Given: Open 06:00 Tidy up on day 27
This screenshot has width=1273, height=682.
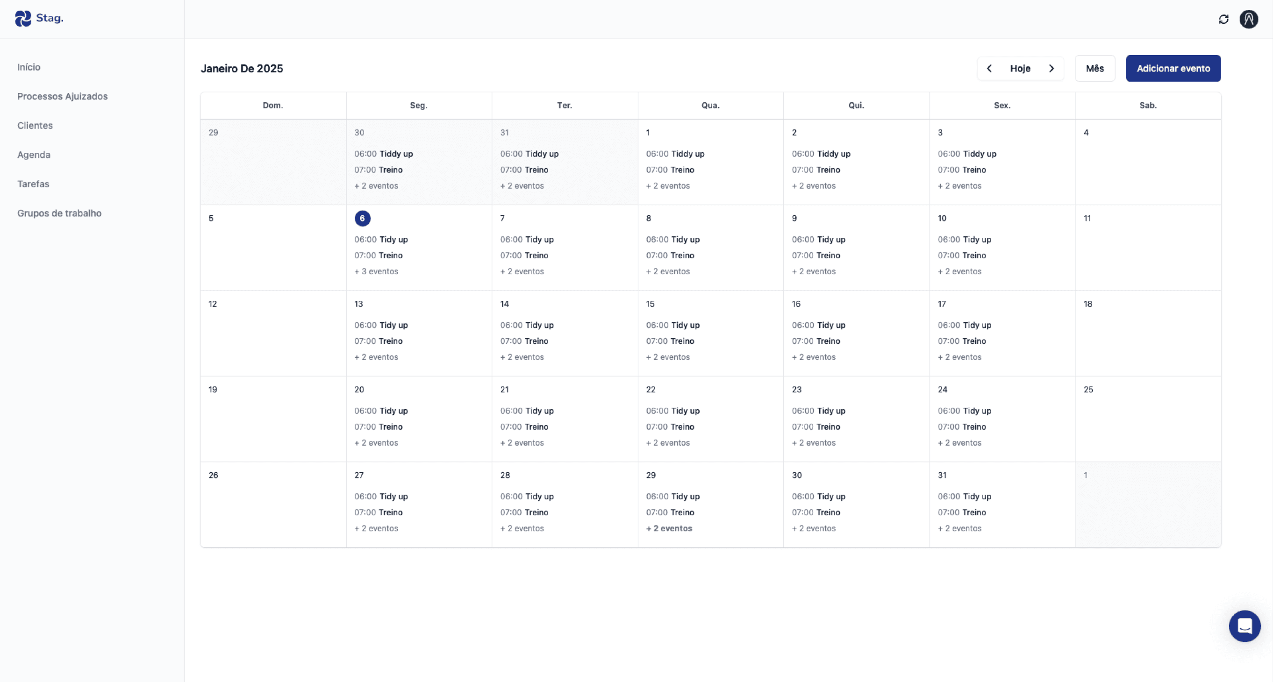Looking at the screenshot, I should pos(381,497).
